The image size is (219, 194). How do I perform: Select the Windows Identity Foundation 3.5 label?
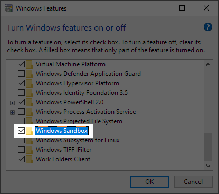pyautogui.click(x=82, y=93)
